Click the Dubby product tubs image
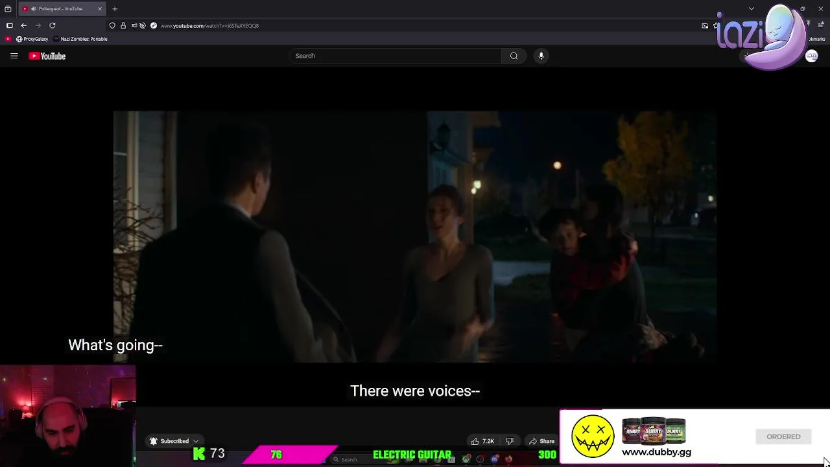Image resolution: width=830 pixels, height=467 pixels. click(x=654, y=431)
